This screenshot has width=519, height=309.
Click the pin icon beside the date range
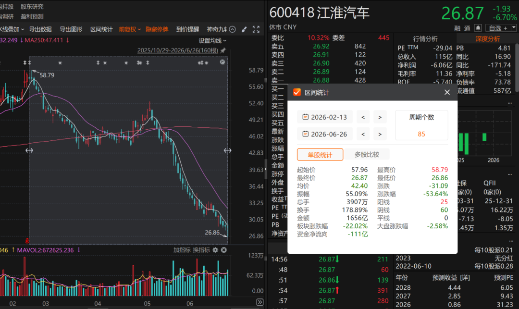223,50
